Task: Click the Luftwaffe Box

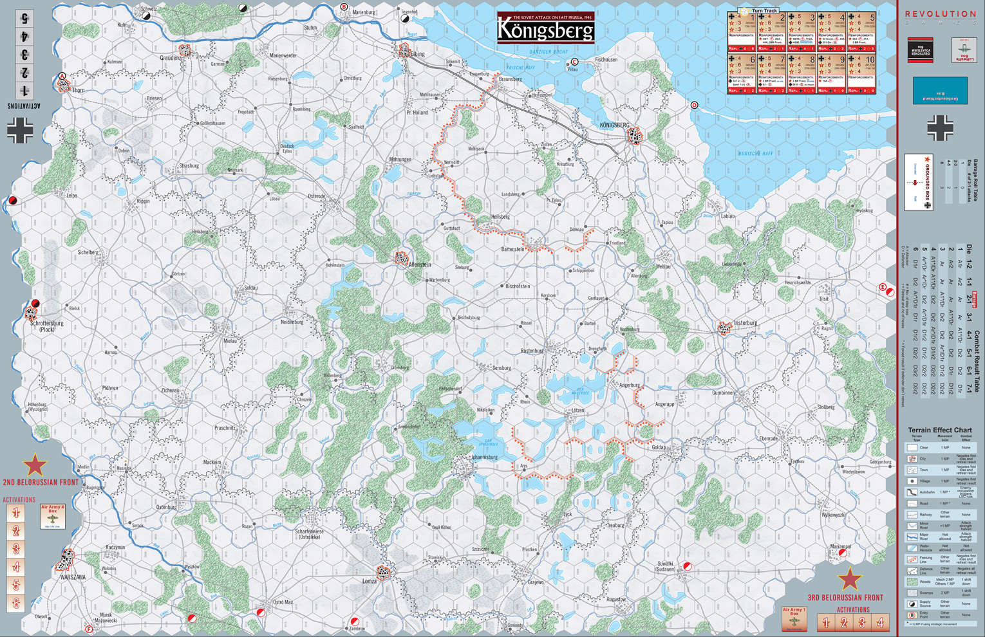Action: tap(964, 50)
